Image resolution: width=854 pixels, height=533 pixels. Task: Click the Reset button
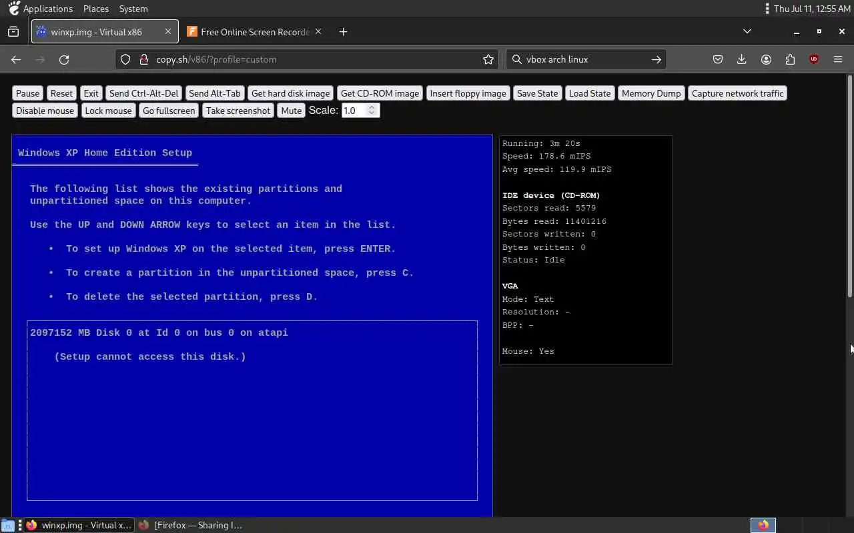pyautogui.click(x=61, y=93)
